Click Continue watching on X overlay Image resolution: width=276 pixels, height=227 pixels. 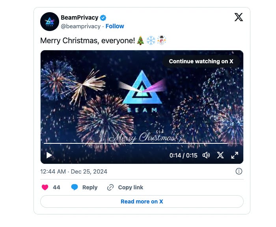click(x=201, y=61)
